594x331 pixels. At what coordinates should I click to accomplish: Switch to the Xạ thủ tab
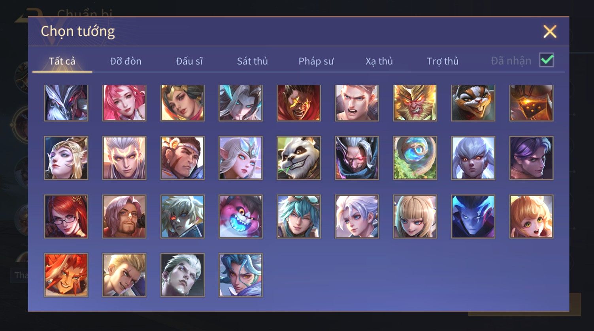pyautogui.click(x=379, y=61)
